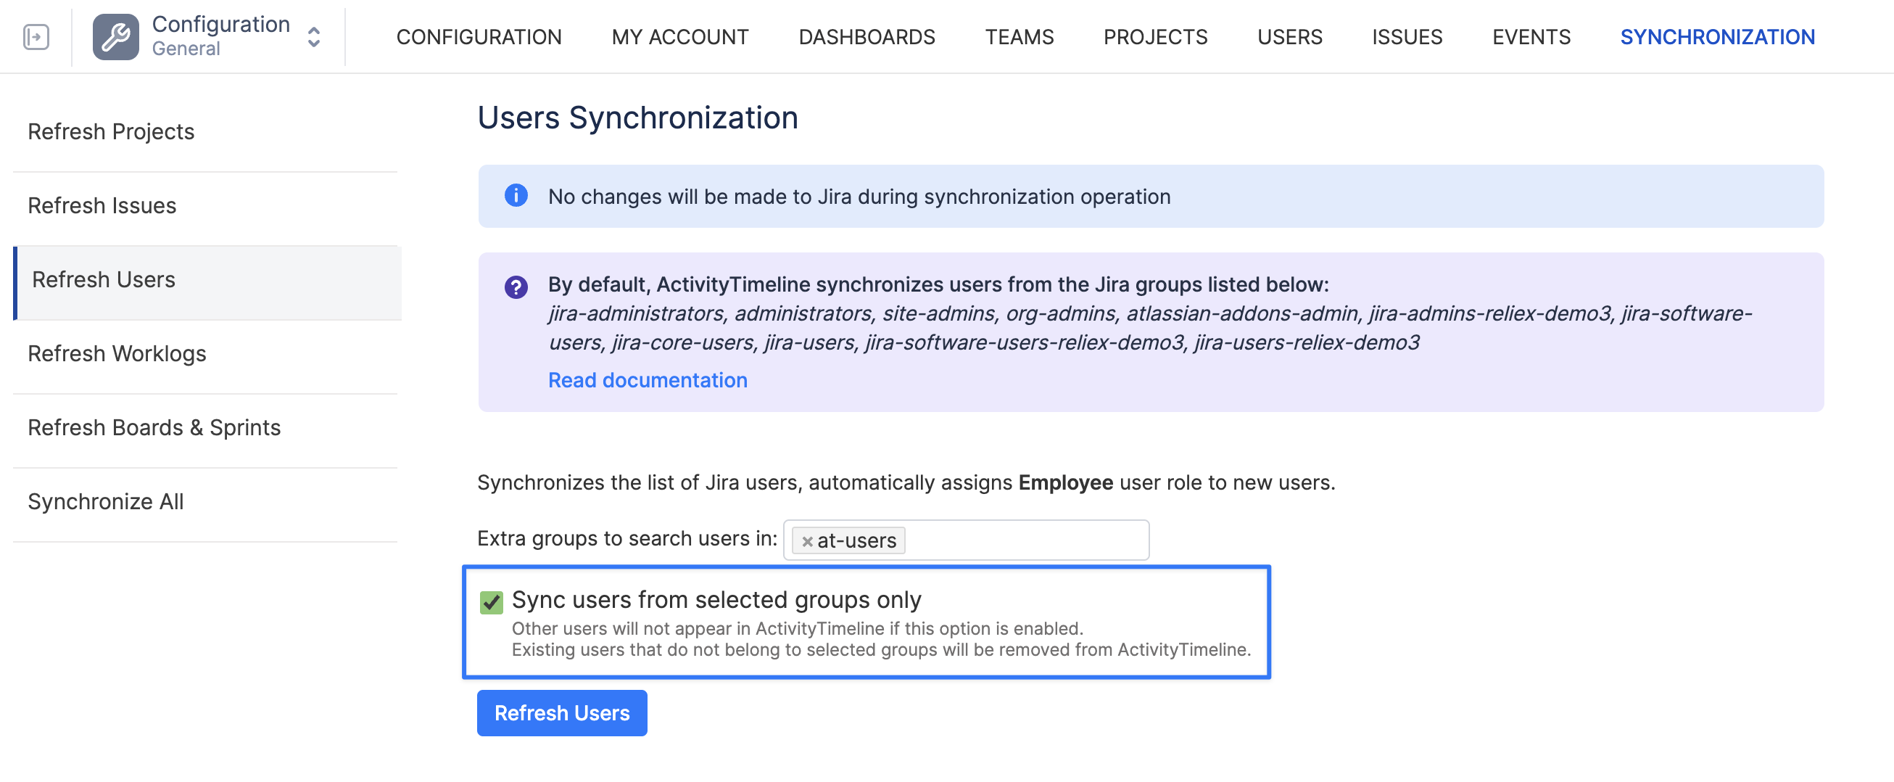
Task: Open the Teams tab
Action: (x=1018, y=37)
